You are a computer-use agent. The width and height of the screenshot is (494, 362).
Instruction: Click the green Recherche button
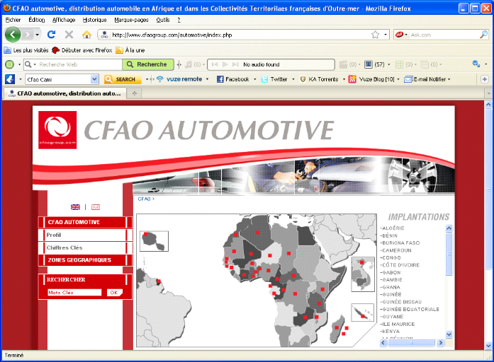pyautogui.click(x=147, y=64)
